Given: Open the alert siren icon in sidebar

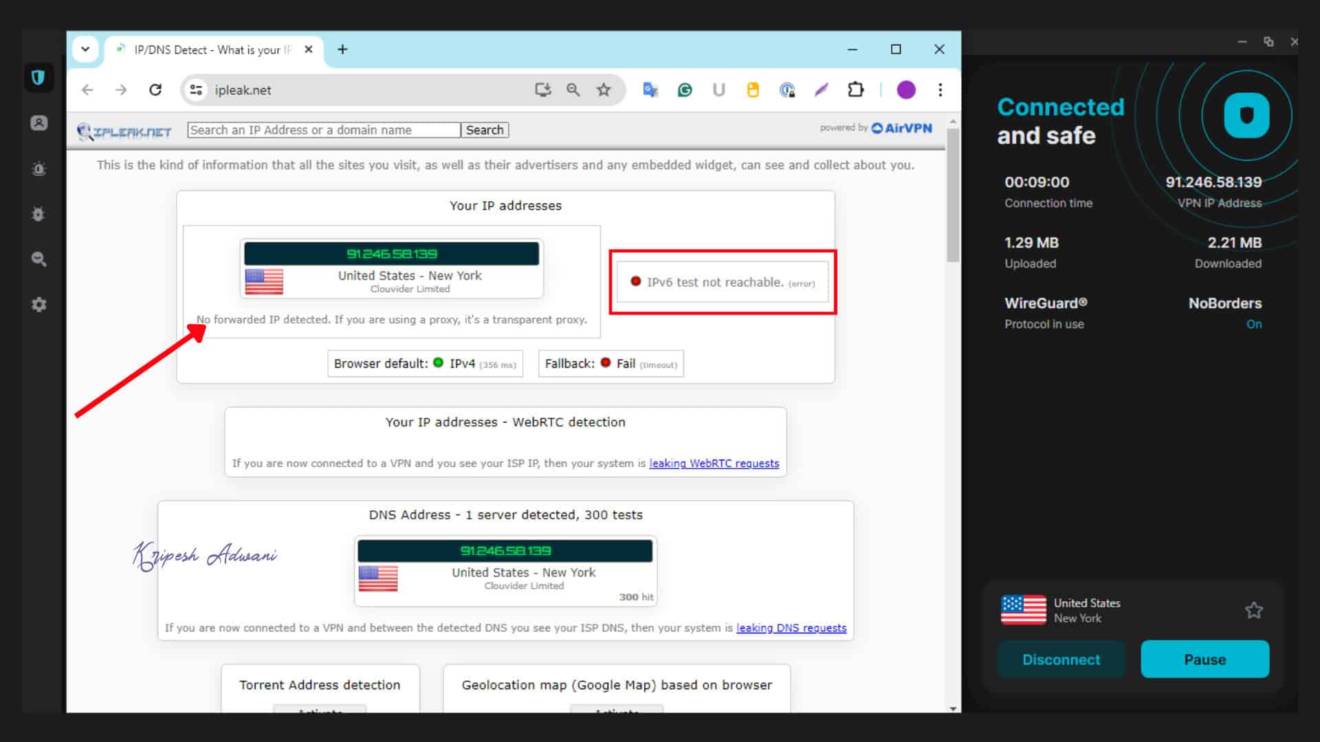Looking at the screenshot, I should (x=39, y=169).
